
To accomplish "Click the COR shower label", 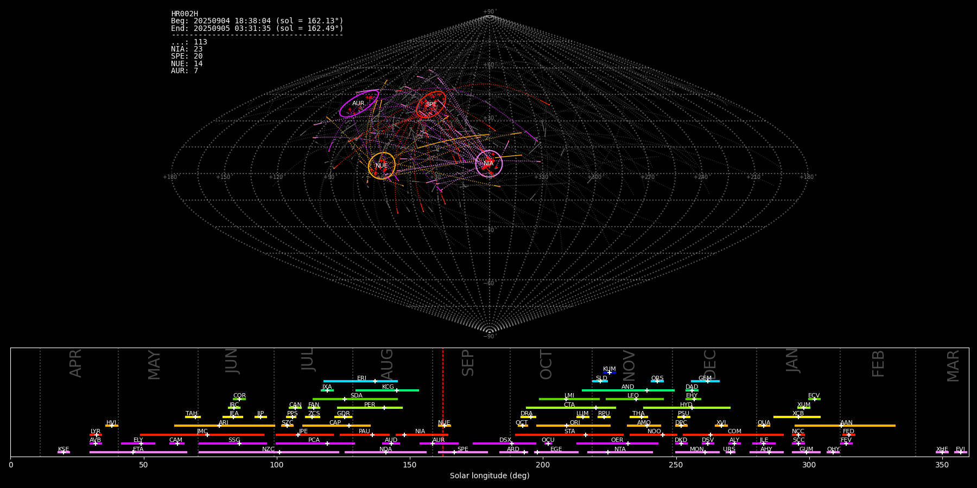I will click(x=239, y=396).
